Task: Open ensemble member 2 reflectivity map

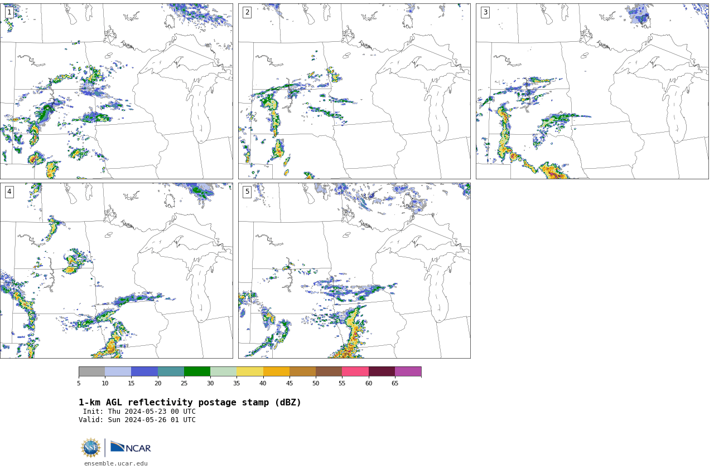Action: pos(354,91)
